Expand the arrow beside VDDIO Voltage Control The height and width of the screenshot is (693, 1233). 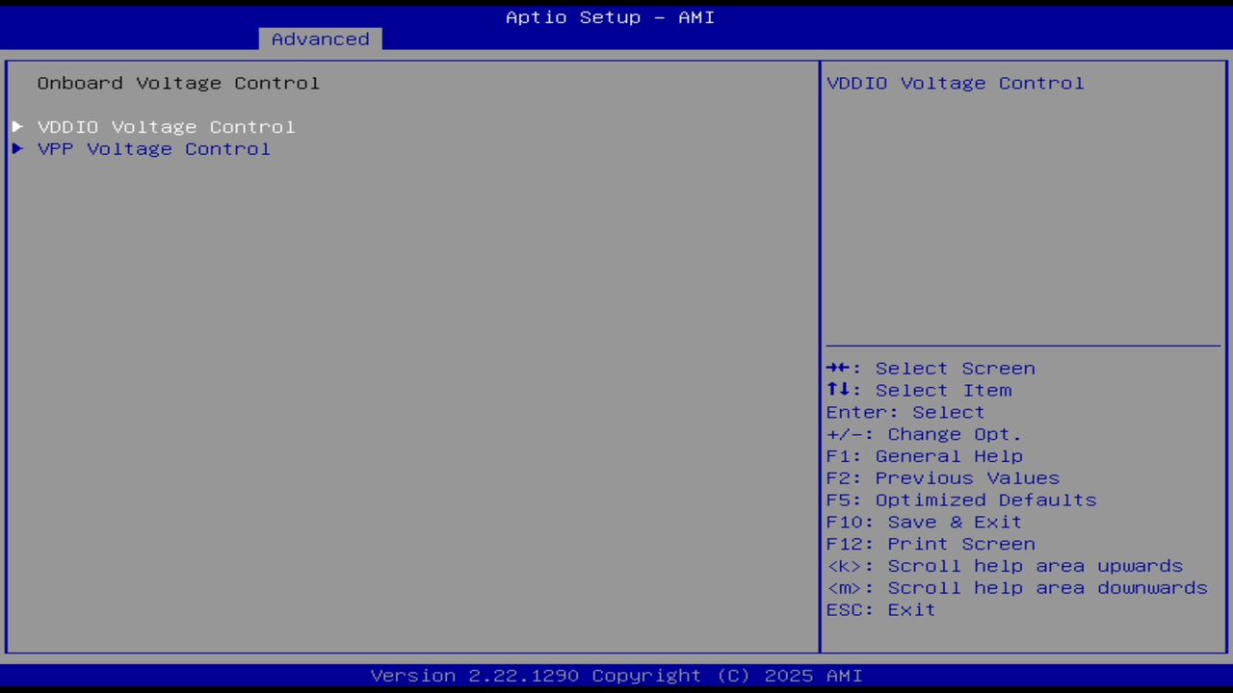tap(17, 126)
